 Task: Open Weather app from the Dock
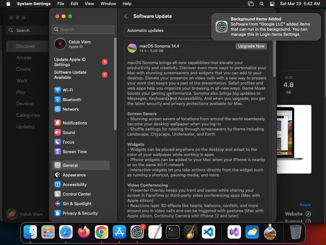coord(252,232)
